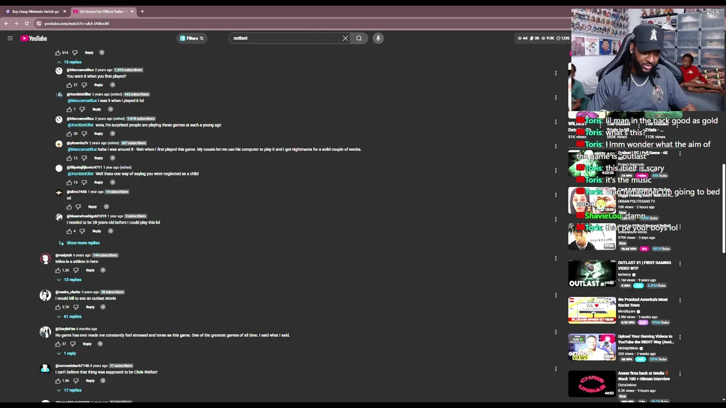Image resolution: width=726 pixels, height=408 pixels.
Task: Click the round icon after Reply on 614-likes comment
Action: tap(102, 53)
